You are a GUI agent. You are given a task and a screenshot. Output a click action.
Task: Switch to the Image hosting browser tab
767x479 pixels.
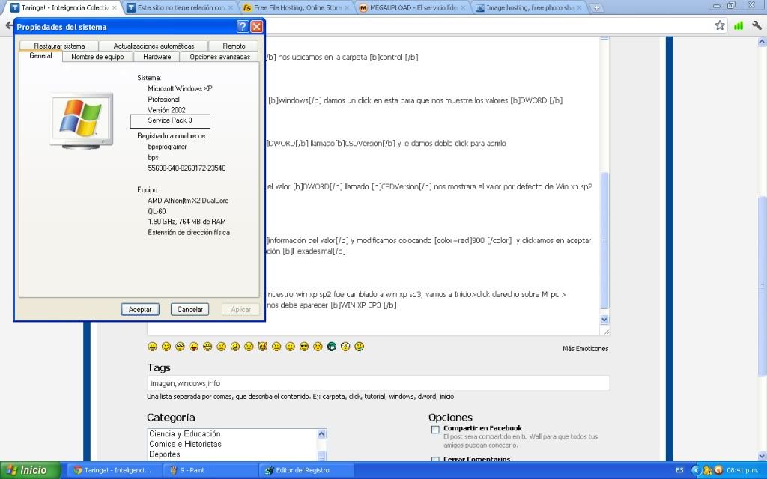point(530,7)
